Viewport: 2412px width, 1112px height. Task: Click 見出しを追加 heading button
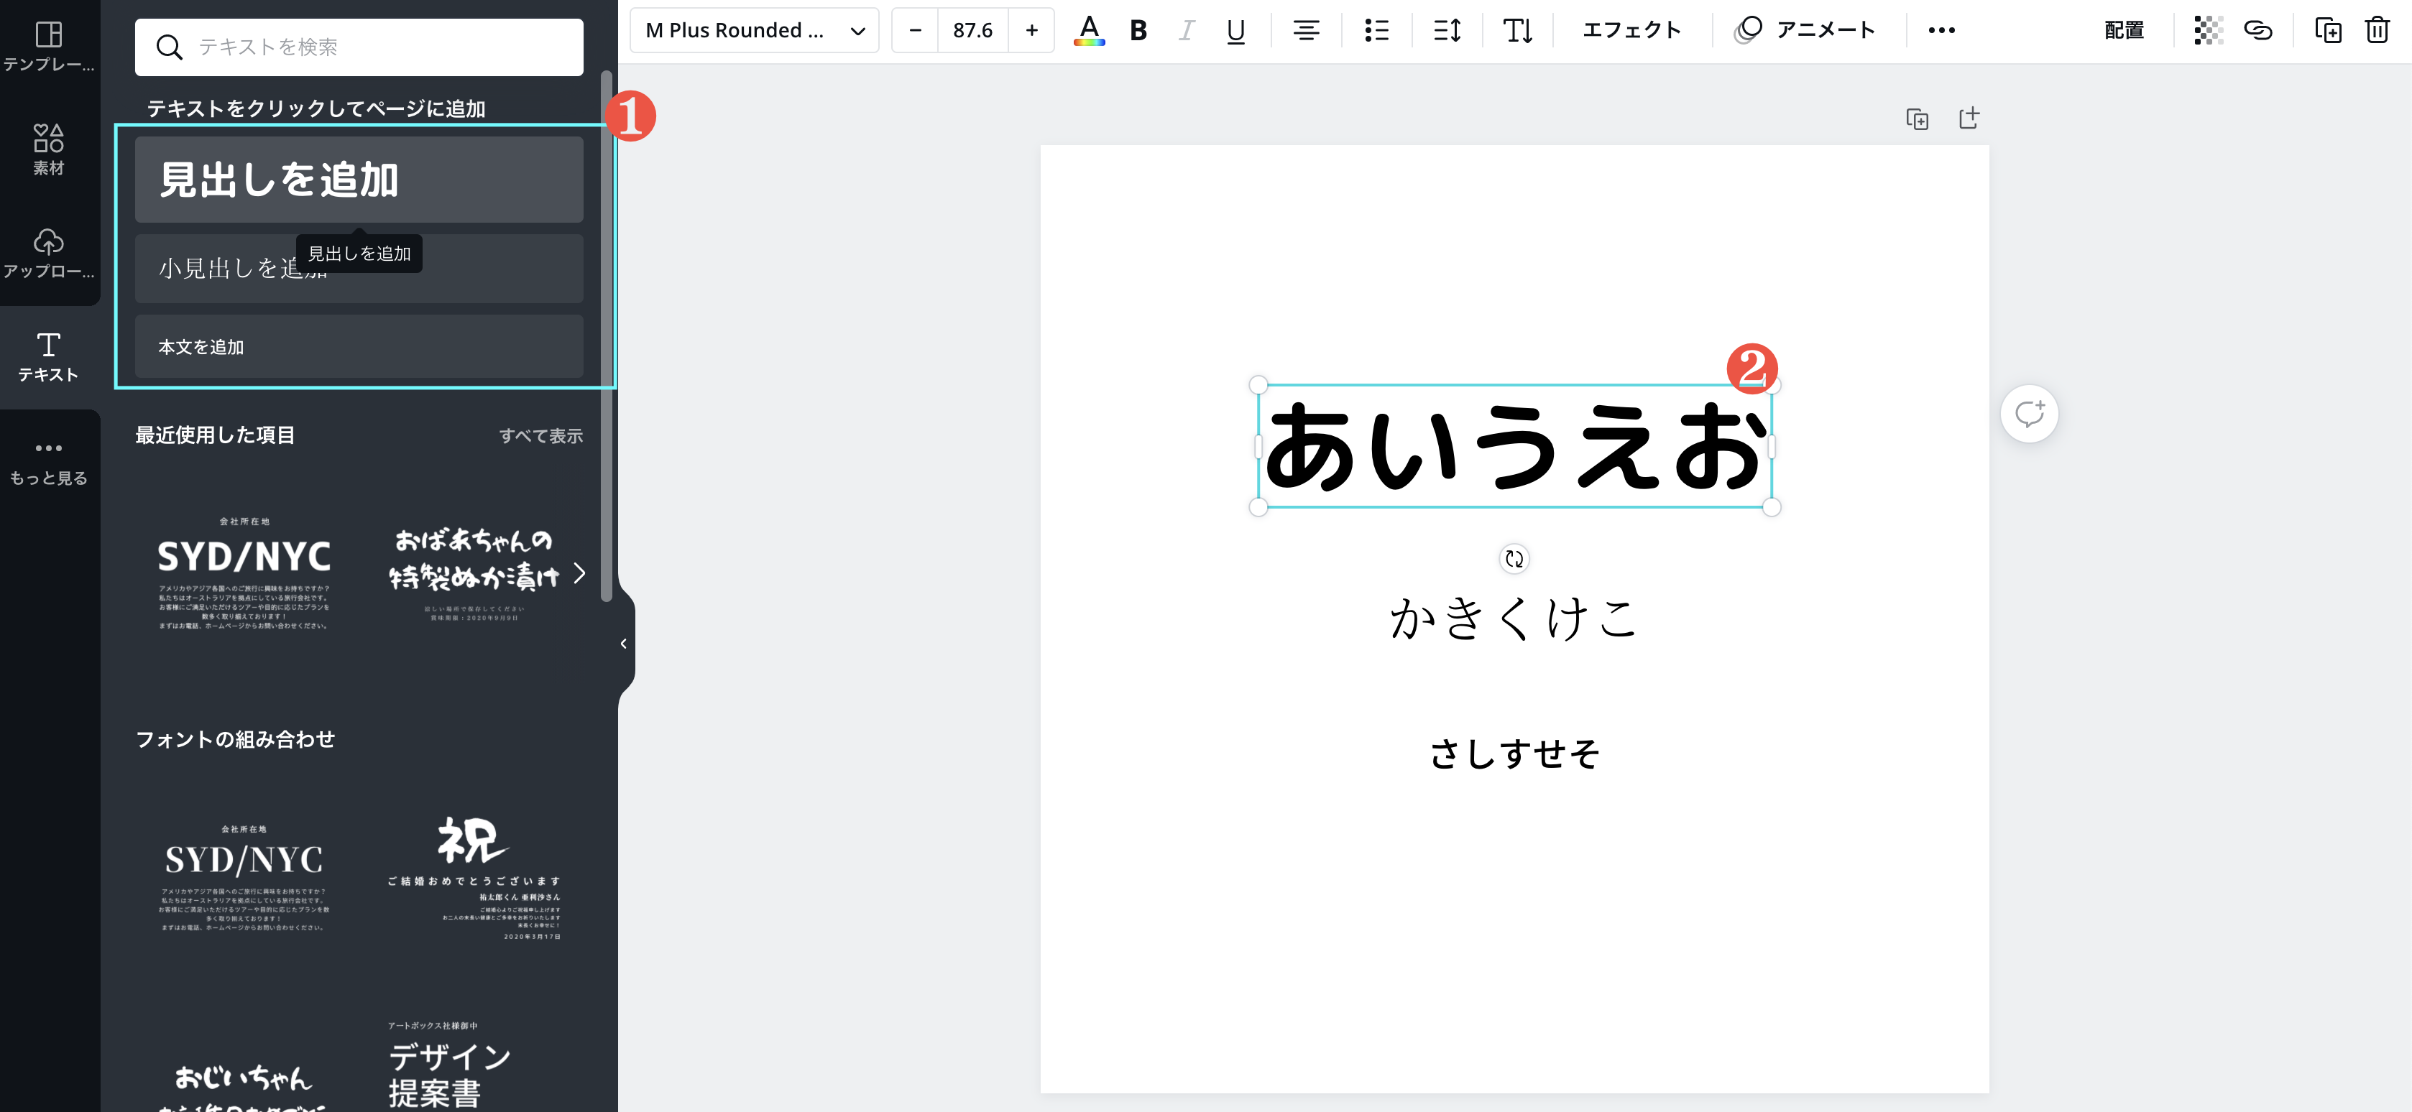359,180
